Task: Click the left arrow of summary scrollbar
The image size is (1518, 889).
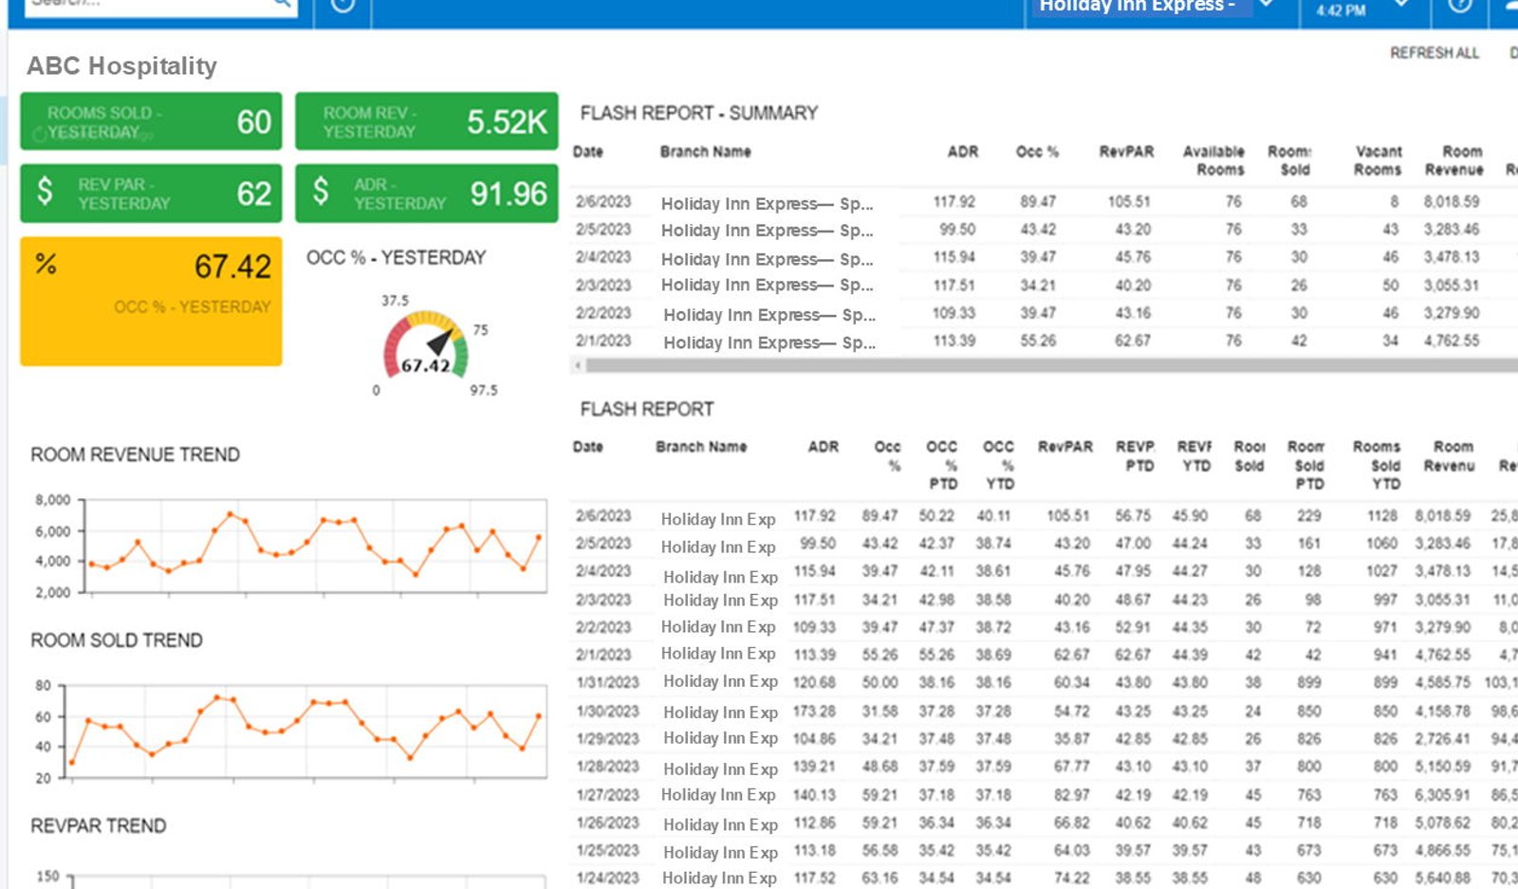Action: click(577, 364)
